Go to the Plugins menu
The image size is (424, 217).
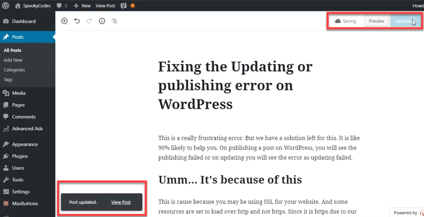pos(28,156)
